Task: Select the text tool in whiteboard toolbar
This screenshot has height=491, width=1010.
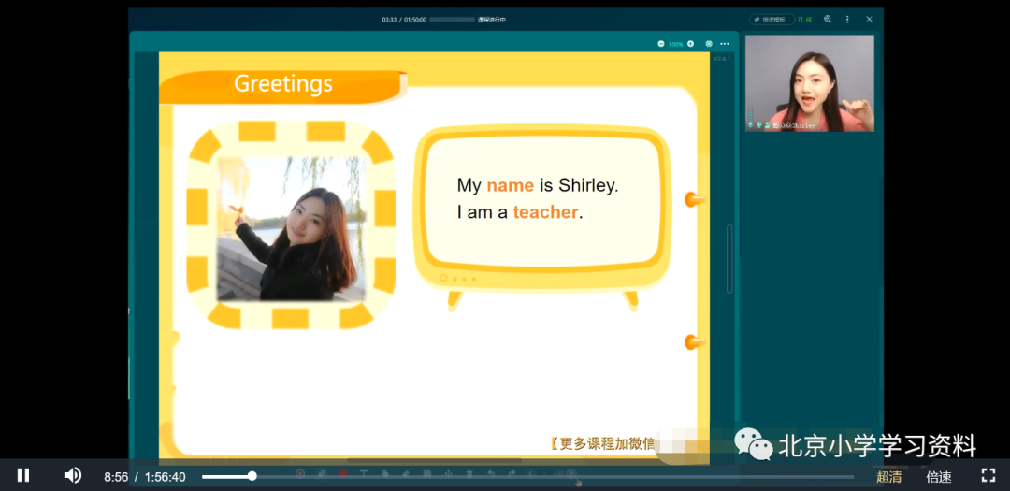Action: [363, 473]
